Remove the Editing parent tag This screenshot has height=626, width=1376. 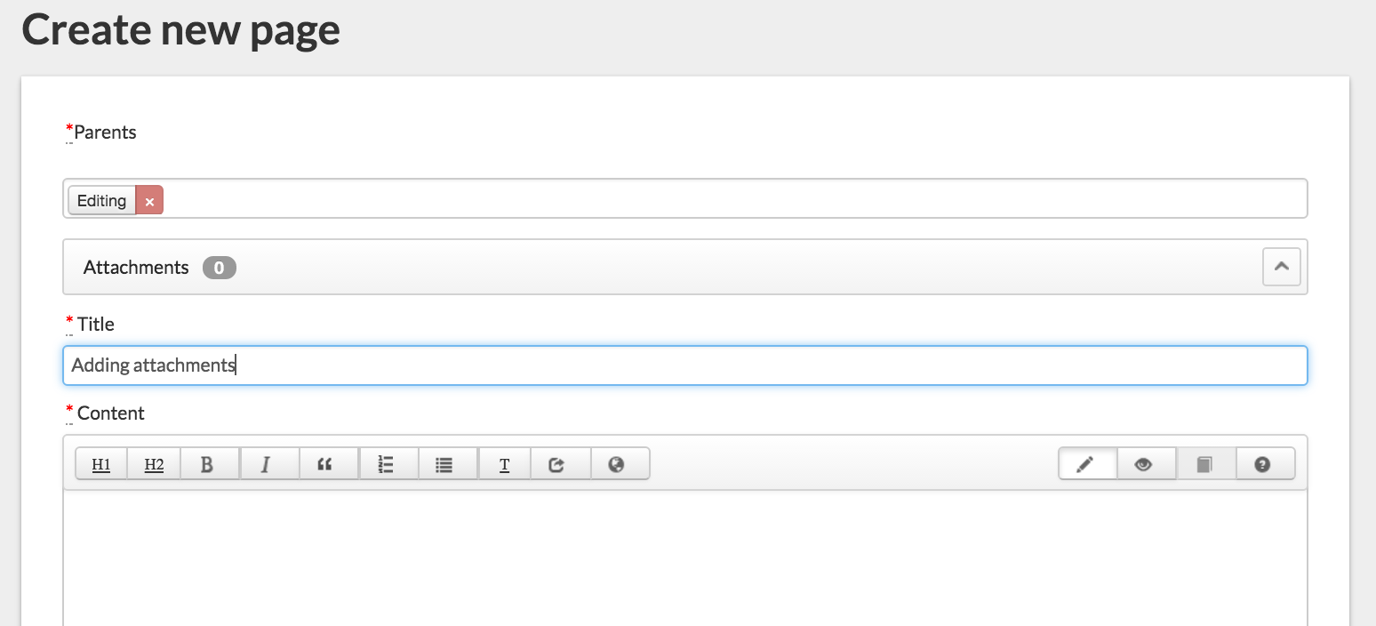pos(149,201)
